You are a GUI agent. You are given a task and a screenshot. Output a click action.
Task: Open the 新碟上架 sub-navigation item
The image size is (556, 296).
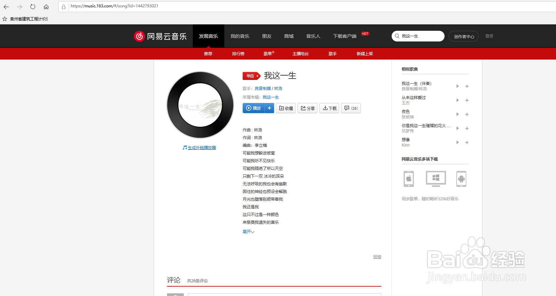[365, 54]
